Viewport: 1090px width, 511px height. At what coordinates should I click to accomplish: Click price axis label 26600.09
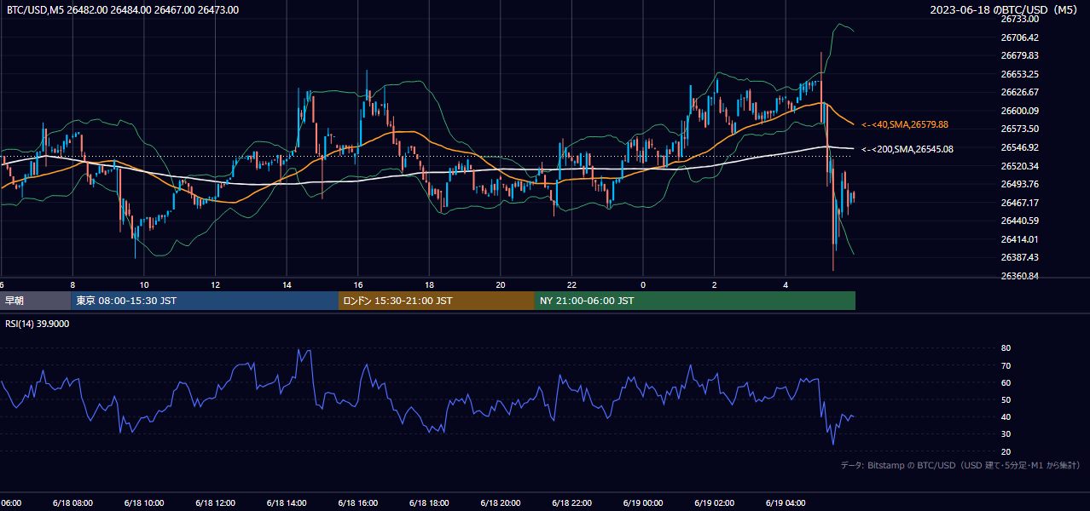click(x=1019, y=111)
